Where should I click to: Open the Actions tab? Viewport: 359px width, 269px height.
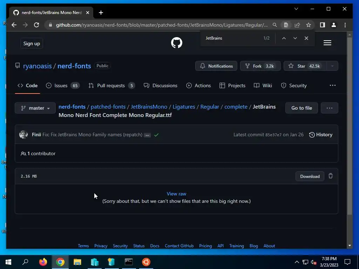point(198,85)
